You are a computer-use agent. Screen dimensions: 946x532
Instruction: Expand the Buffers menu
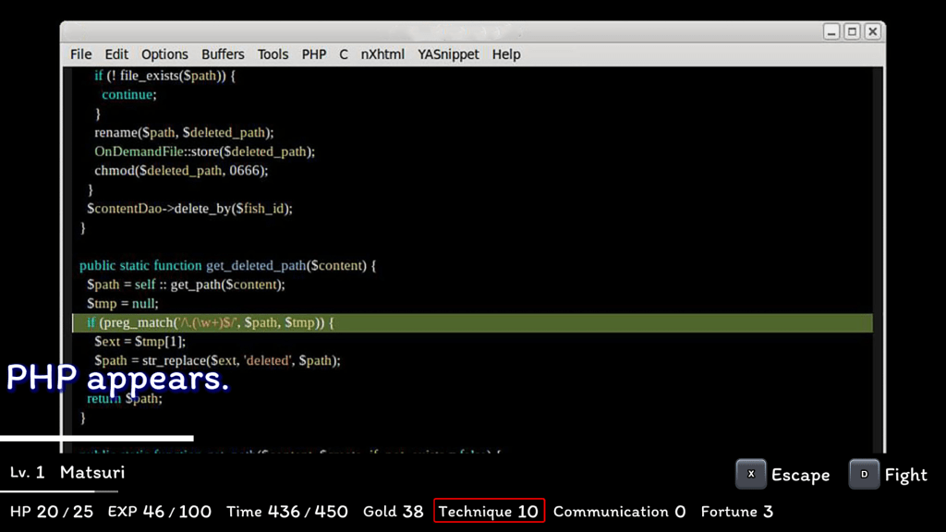(223, 54)
